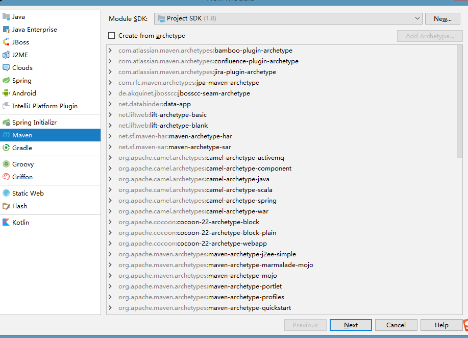Click the archetype list vertical scrollbar
468x338 pixels.
point(460,102)
